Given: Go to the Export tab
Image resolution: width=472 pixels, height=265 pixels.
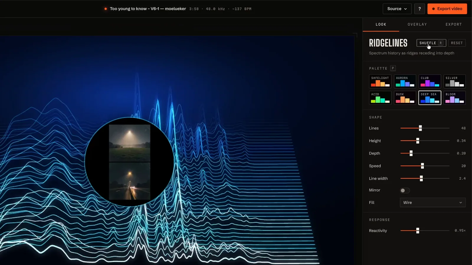Looking at the screenshot, I should 454,24.
